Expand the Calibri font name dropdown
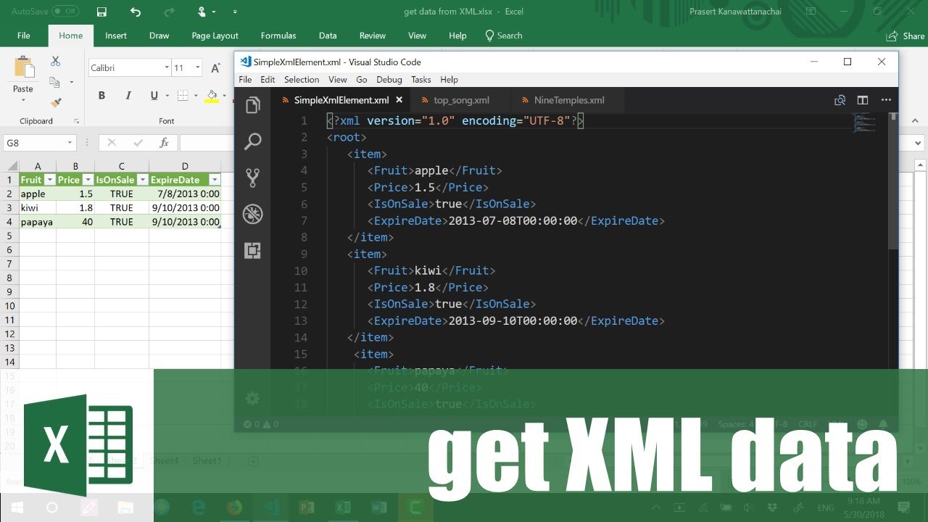Viewport: 928px width, 522px height. pyautogui.click(x=166, y=68)
